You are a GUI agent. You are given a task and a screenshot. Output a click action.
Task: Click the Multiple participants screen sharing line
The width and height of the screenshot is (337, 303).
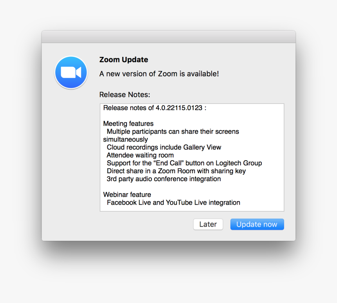click(173, 131)
